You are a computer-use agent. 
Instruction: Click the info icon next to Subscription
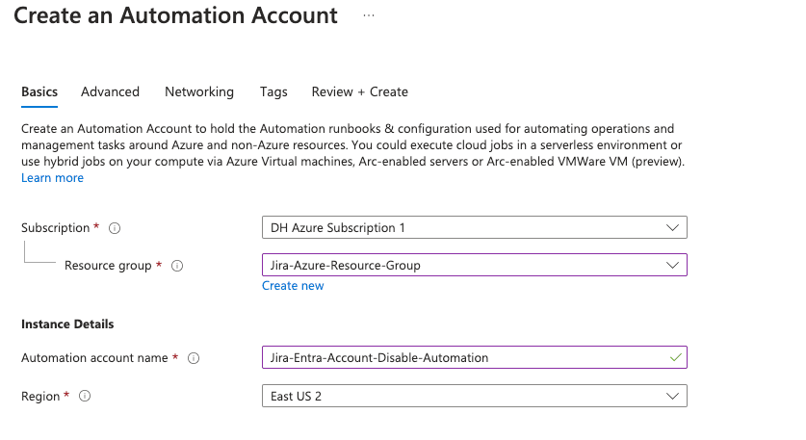click(115, 228)
